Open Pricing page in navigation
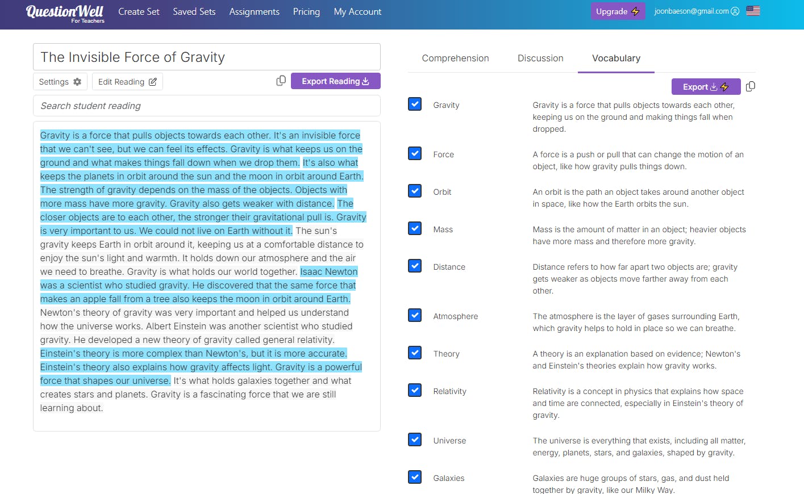 306,11
